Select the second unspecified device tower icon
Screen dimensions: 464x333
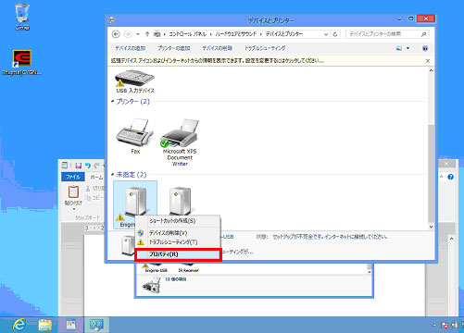(181, 201)
